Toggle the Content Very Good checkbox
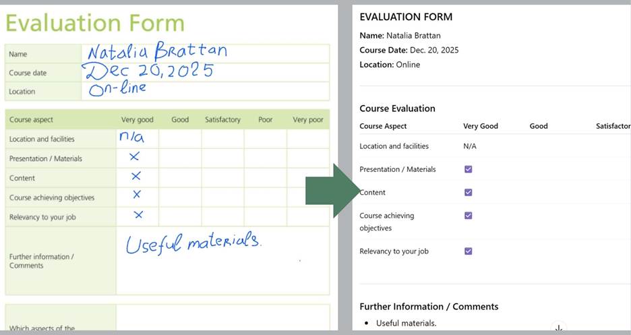Image resolution: width=631 pixels, height=335 pixels. point(469,192)
